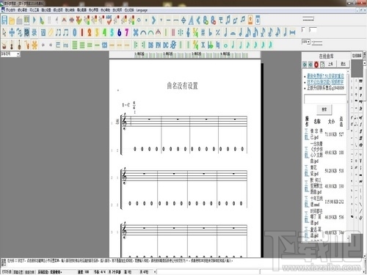Open the Language menu
This screenshot has width=367, height=275.
click(142, 10)
